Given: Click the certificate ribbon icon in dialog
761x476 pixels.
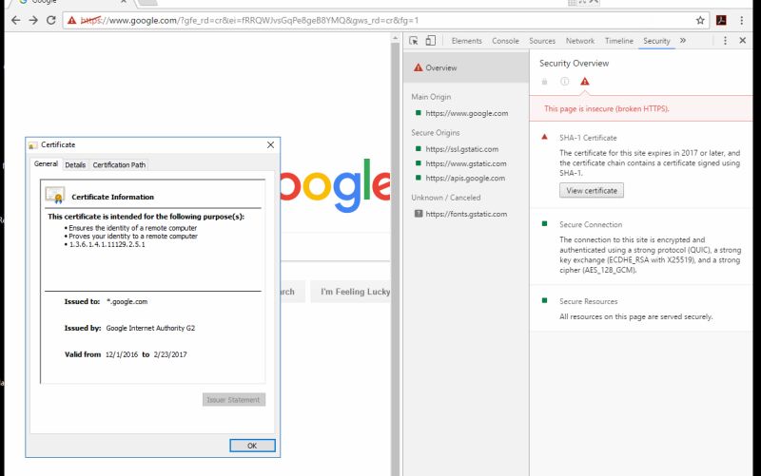Looking at the screenshot, I should pos(55,196).
